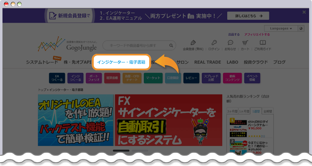Viewport: 312px width, 166px height.
Task: Open the オリジナルのEA banner image
Action: [x=76, y=120]
